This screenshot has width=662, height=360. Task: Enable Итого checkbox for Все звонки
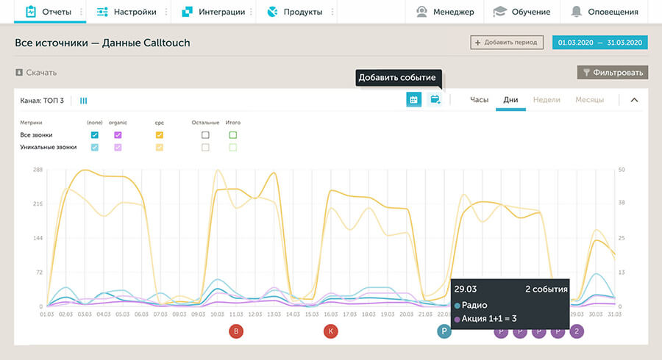tap(233, 135)
